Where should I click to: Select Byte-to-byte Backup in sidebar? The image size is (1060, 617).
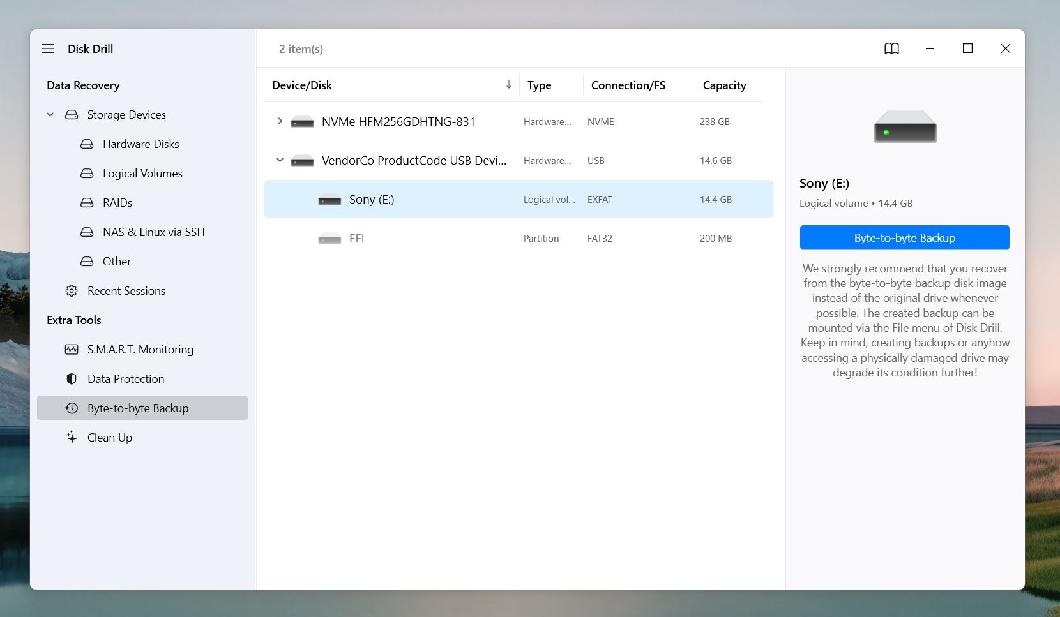[x=142, y=408]
